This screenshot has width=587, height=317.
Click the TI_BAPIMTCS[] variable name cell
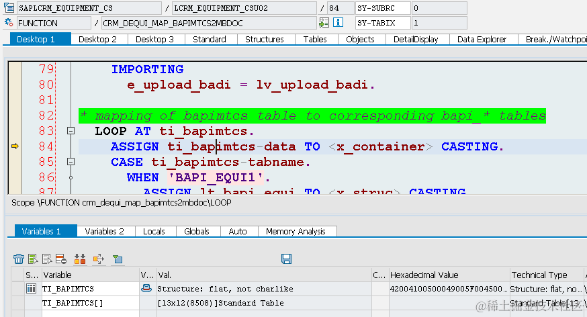(x=90, y=303)
